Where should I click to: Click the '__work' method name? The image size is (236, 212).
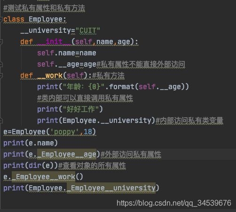coord(50,76)
